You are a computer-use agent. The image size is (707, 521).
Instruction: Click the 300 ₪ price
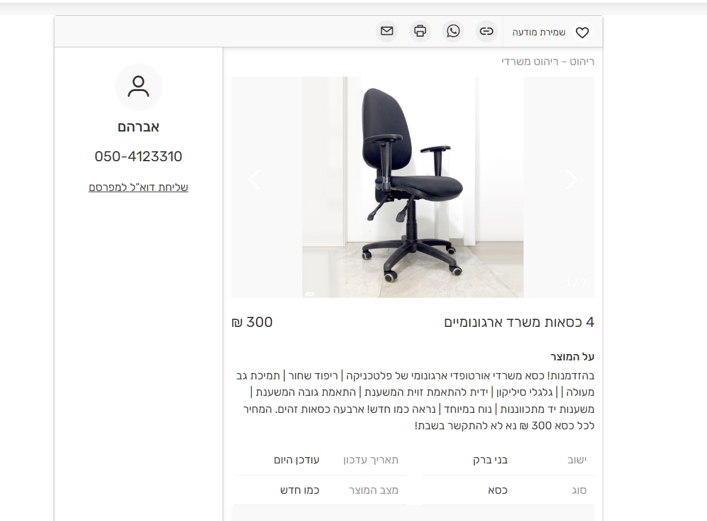[252, 322]
